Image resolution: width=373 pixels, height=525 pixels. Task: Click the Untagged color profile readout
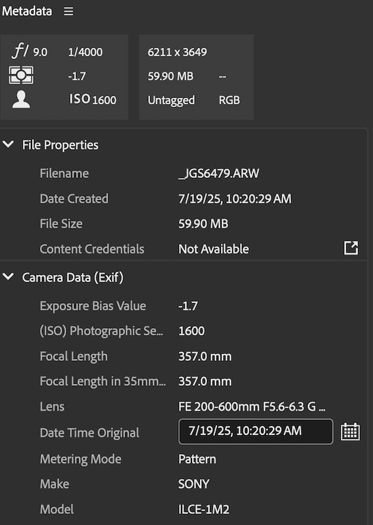pos(171,100)
